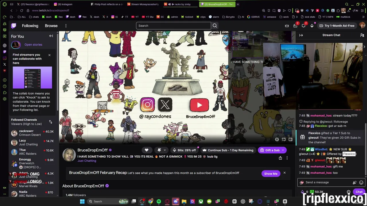This screenshot has height=206, width=367.
Task: Click the chat Bits balance icon
Action: click(302, 192)
